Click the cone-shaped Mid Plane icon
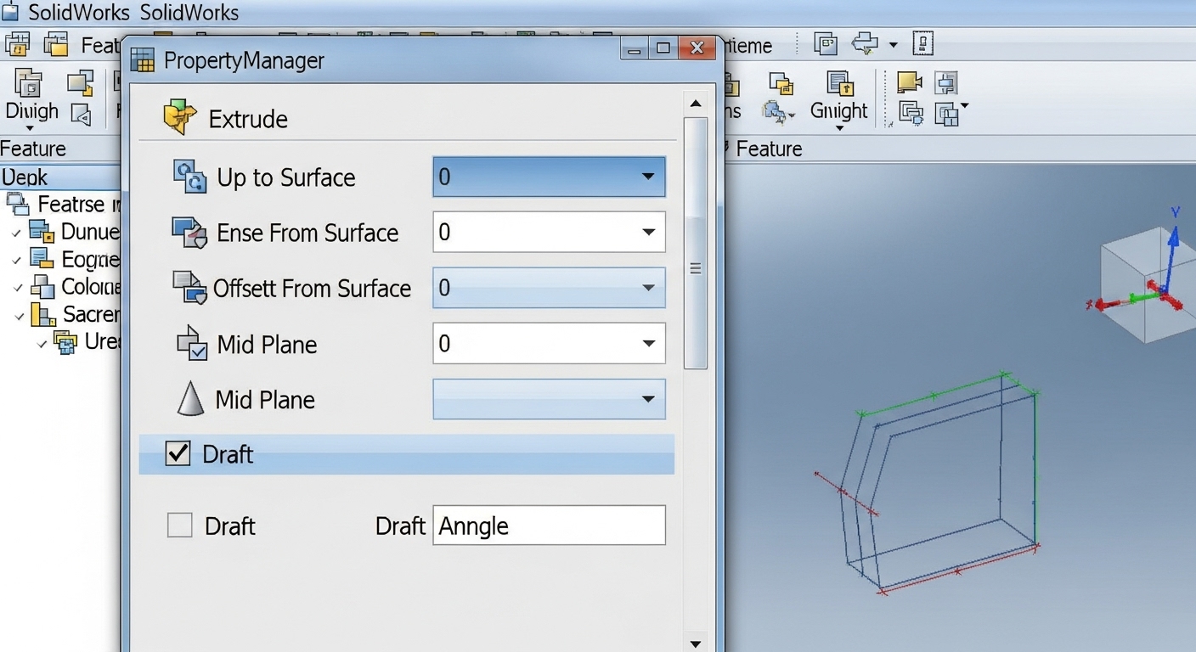This screenshot has height=652, width=1196. point(190,399)
